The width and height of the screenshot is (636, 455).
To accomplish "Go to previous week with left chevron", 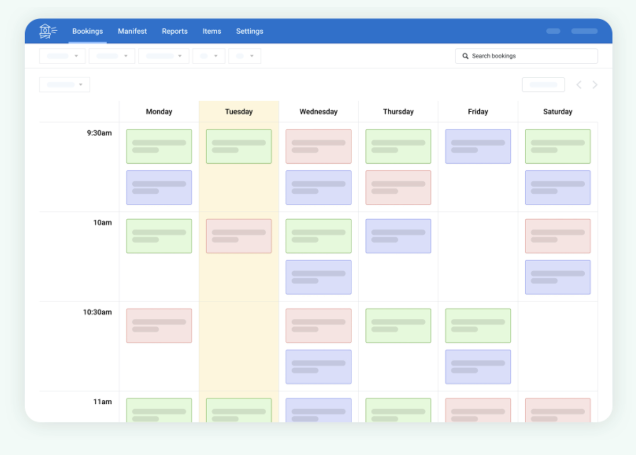I will tap(579, 85).
